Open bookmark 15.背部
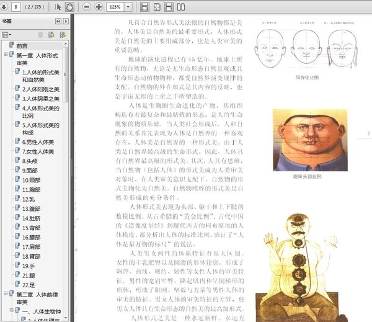This screenshot has width=372, height=322. (x=32, y=228)
